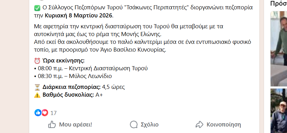Click the red heart reaction badge
This screenshot has width=287, height=133.
pyautogui.click(x=45, y=113)
